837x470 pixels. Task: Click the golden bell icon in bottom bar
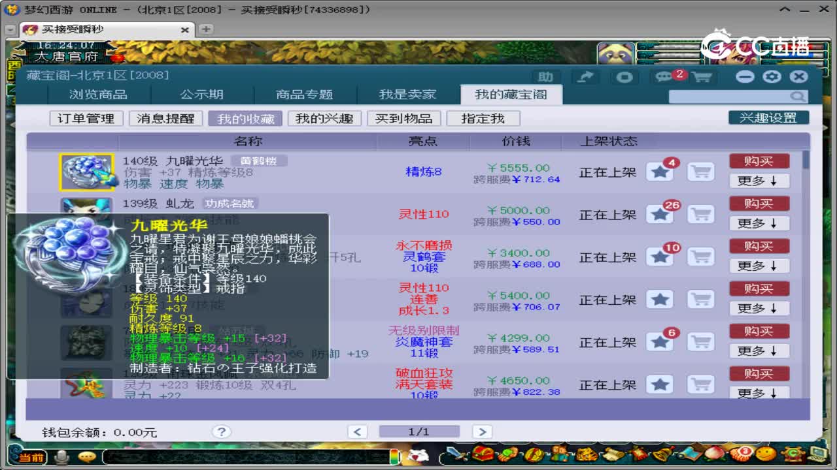click(664, 454)
